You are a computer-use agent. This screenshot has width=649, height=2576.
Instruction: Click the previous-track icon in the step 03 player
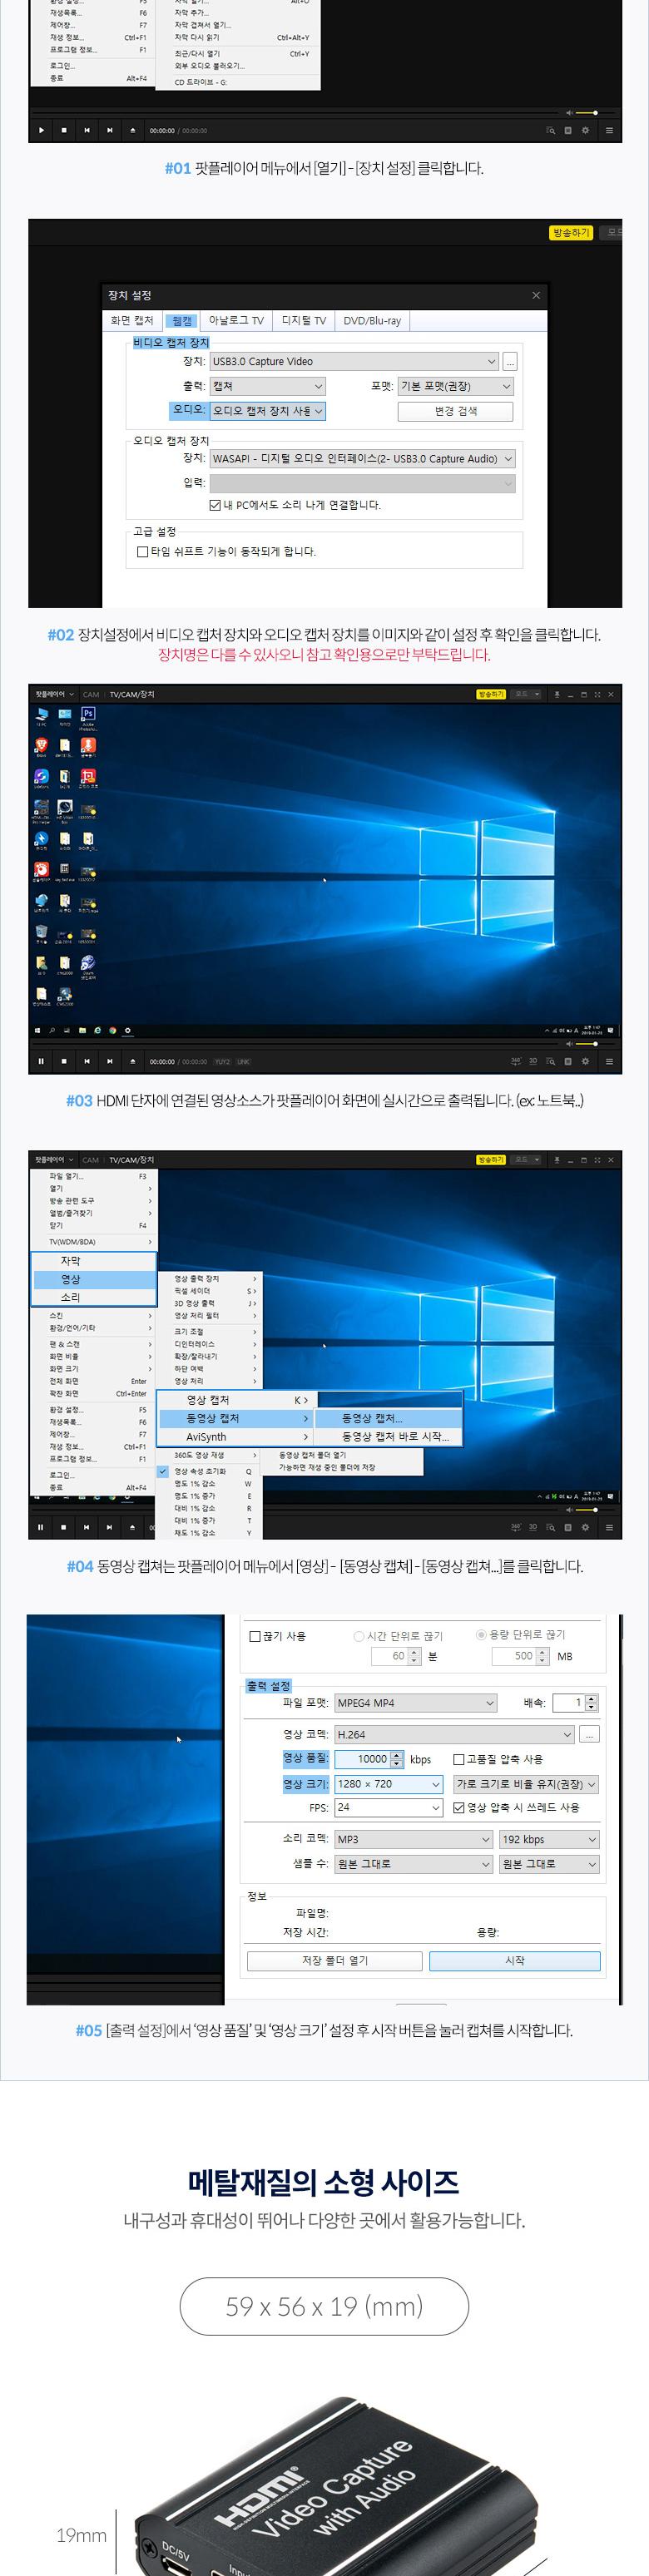pyautogui.click(x=87, y=1061)
